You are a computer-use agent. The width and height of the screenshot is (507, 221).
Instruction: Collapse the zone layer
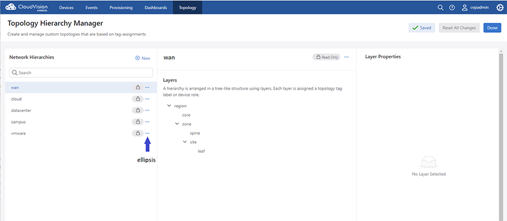177,124
